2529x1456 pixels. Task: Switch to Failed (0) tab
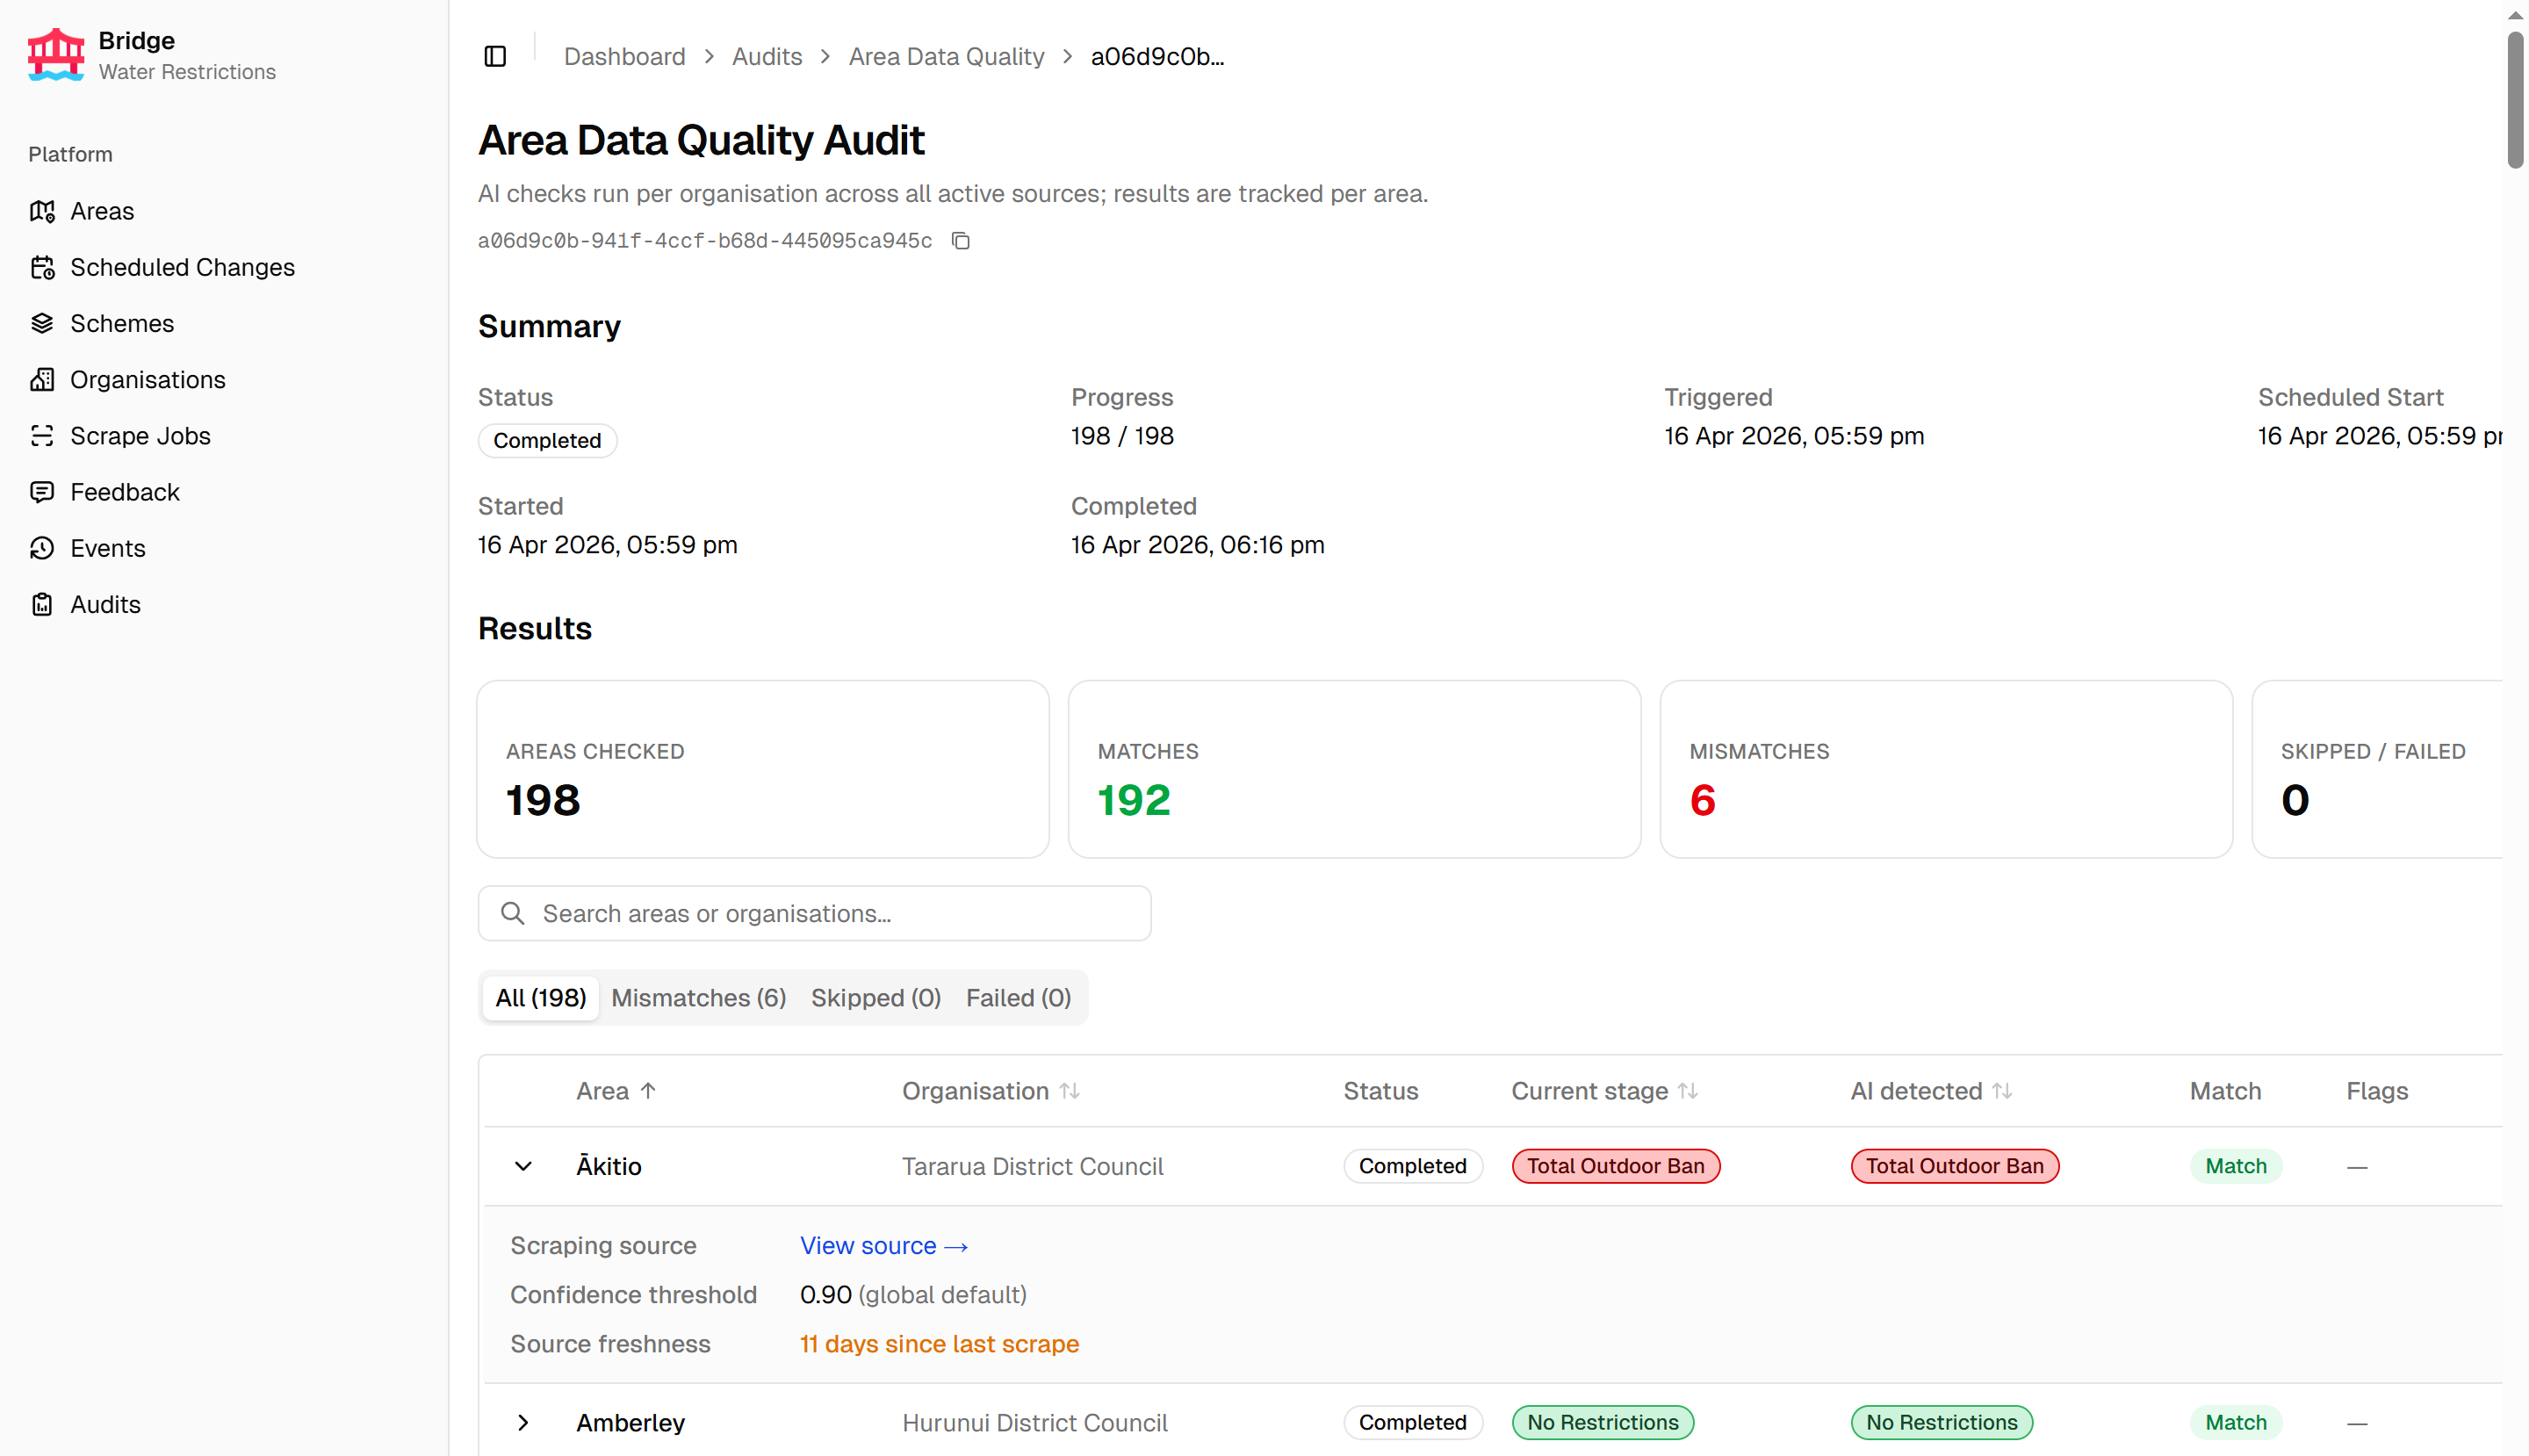click(1017, 998)
